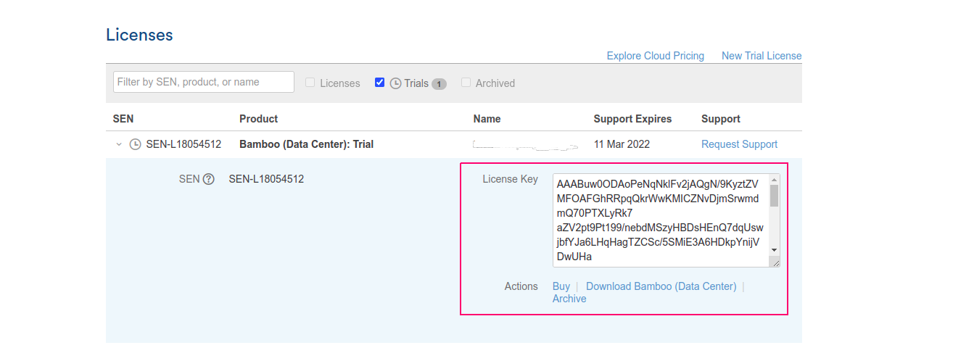Image resolution: width=953 pixels, height=361 pixels.
Task: Click the Actions label
Action: click(x=521, y=286)
